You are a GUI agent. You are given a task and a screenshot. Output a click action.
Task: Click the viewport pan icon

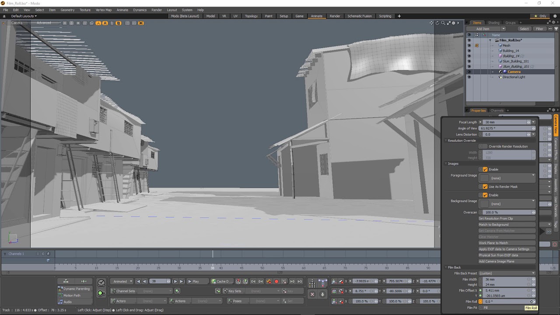pyautogui.click(x=431, y=23)
